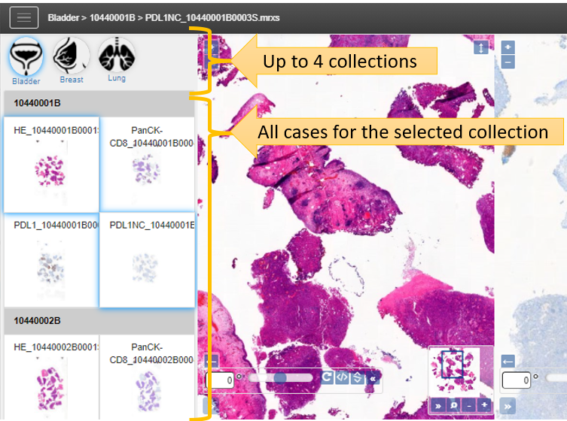Click the vertical flip icon
The width and height of the screenshot is (567, 421).
click(356, 377)
